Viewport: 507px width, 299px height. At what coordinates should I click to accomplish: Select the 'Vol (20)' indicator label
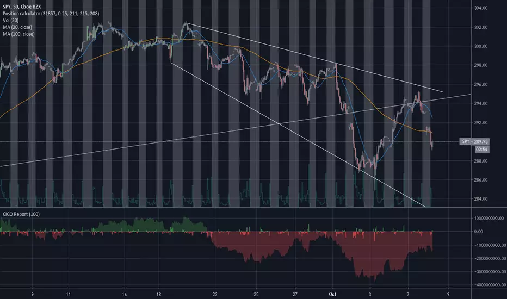[x=11, y=20]
